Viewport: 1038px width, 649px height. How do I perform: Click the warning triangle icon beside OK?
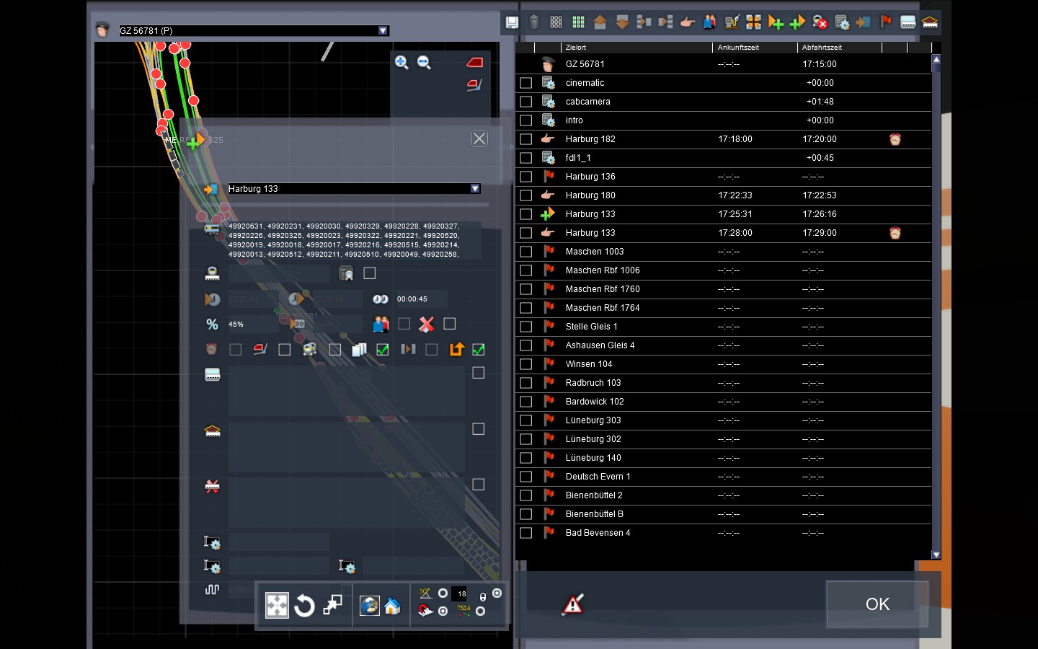click(573, 604)
